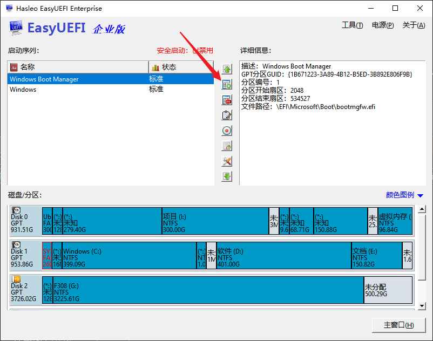Click the Disk 2 USB drive icon
This screenshot has height=341, width=433.
16,279
